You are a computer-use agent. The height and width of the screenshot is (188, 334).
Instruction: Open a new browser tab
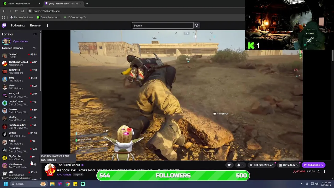coord(87,4)
